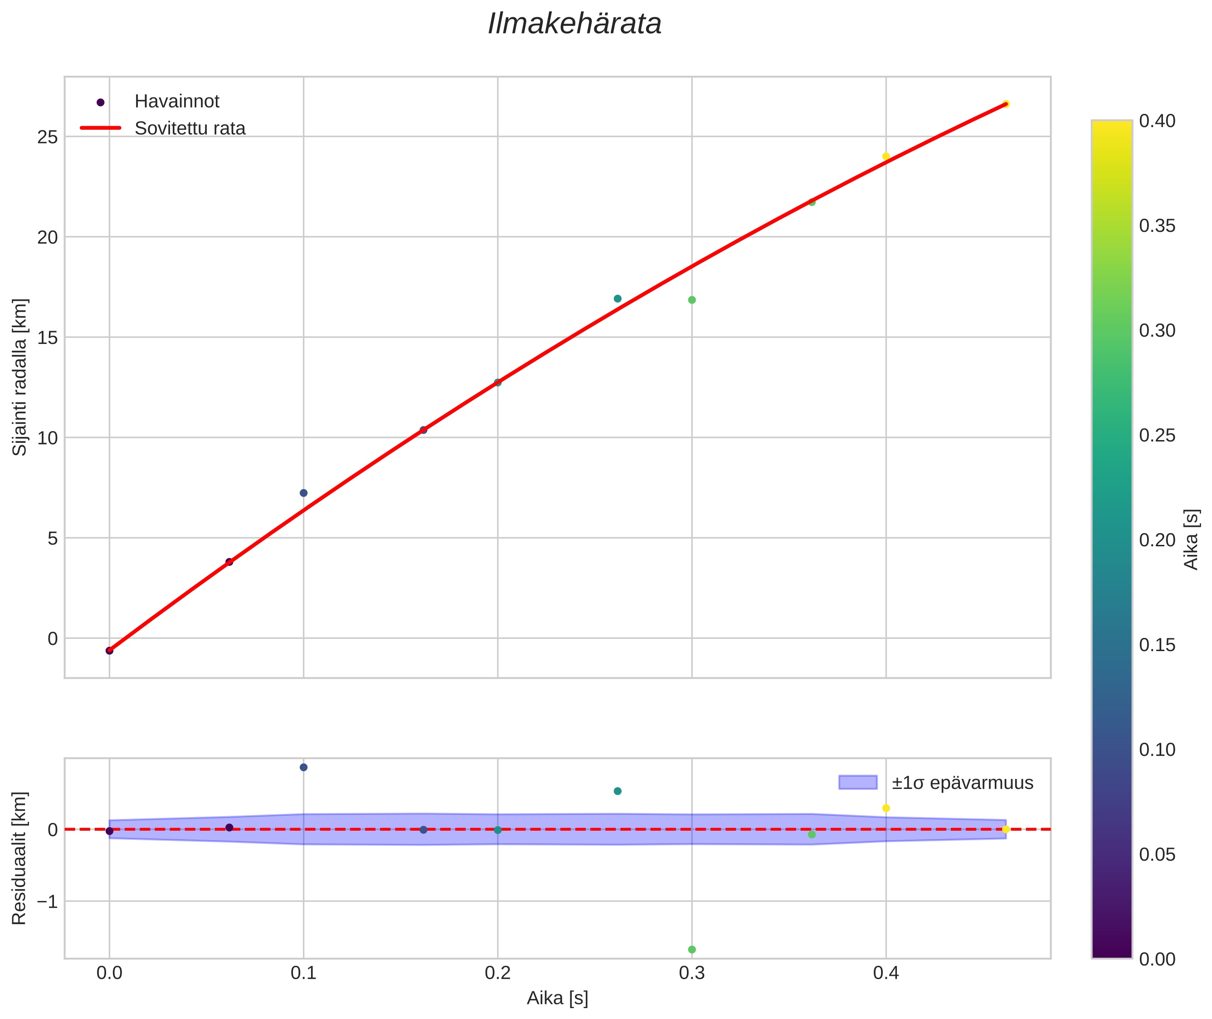Click the yellow data point at 0.4 s
This screenshot has width=1212, height=1019.
coord(886,157)
